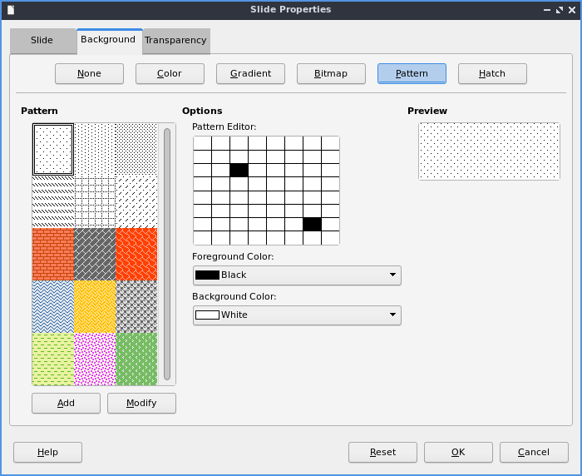Select the lime dashed pattern thumbnail
This screenshot has width=582, height=476.
pyautogui.click(x=53, y=359)
